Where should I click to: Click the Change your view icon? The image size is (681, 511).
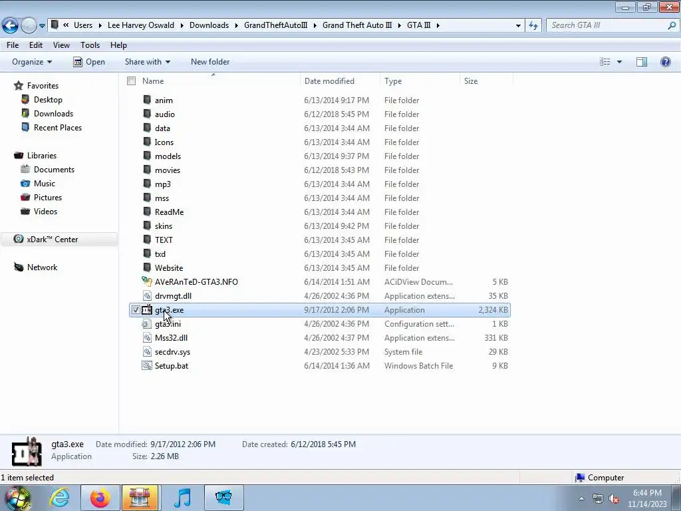(605, 62)
